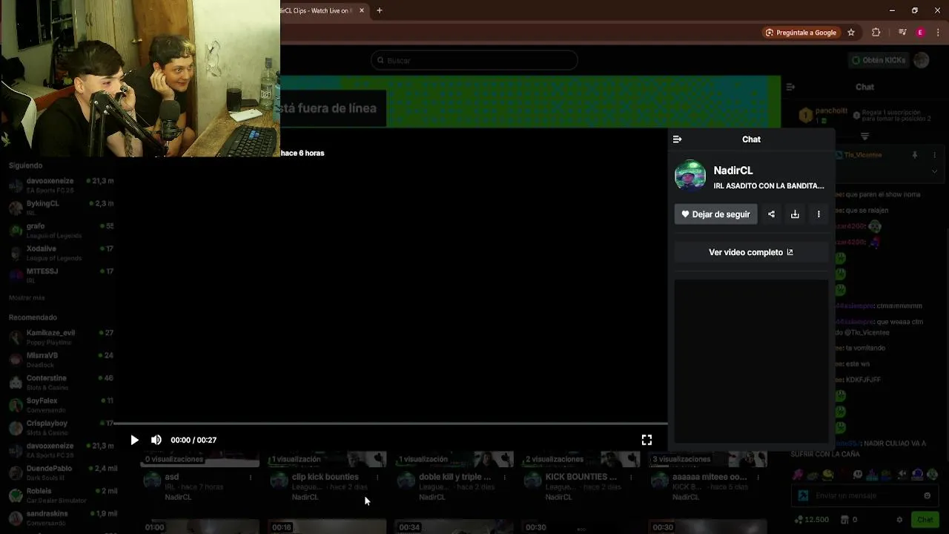Open Robleis recommended channel
This screenshot has width=949, height=534.
(62, 495)
